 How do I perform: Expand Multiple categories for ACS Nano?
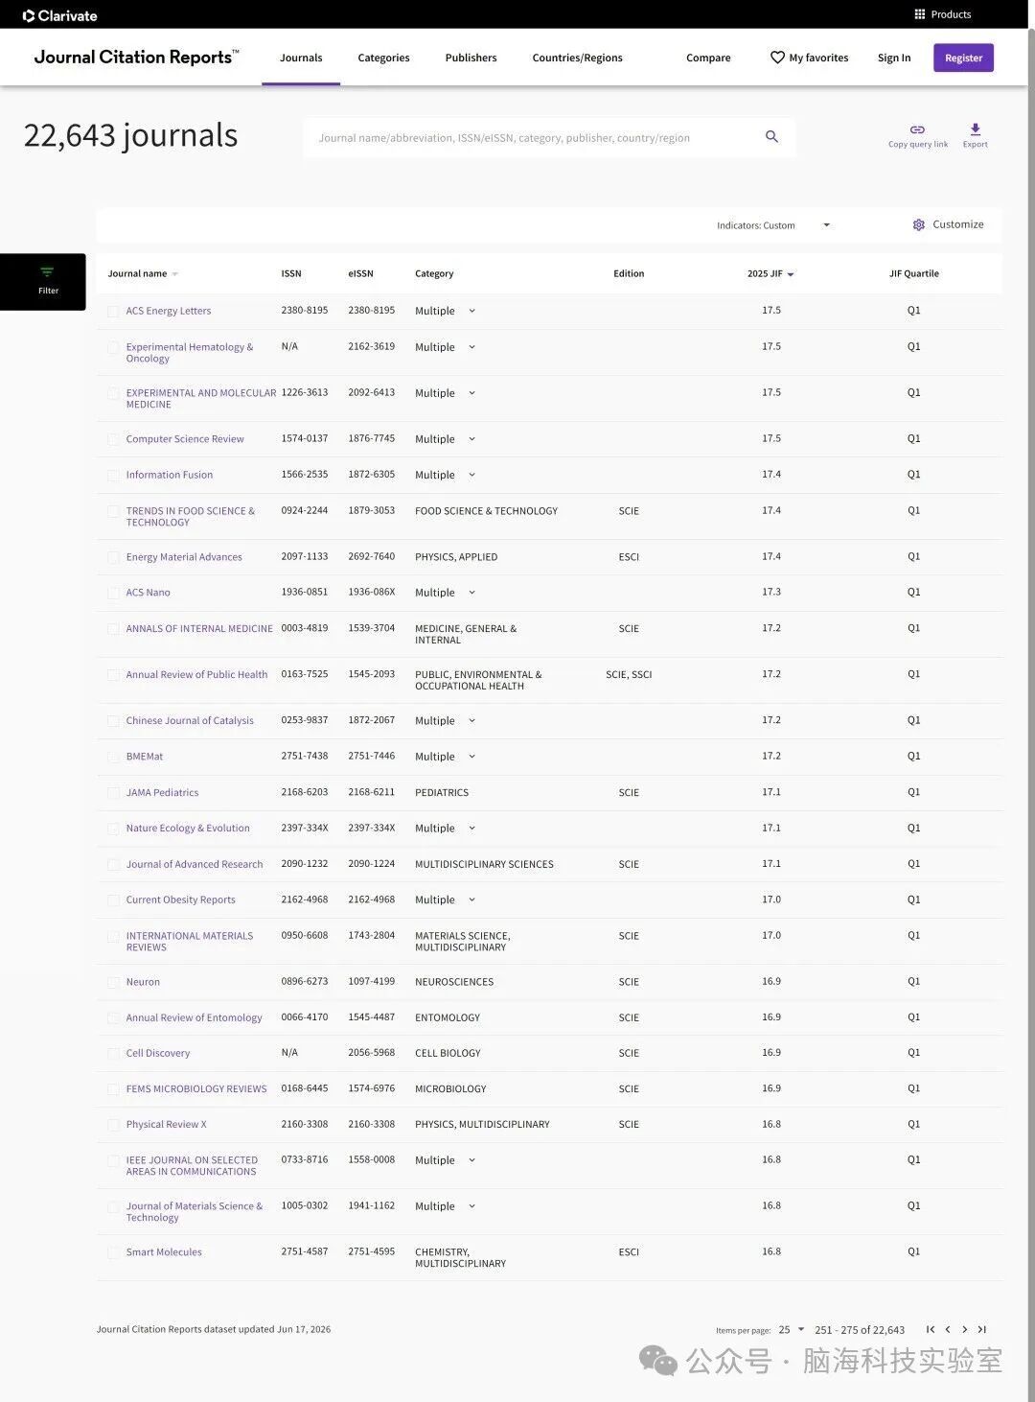(471, 593)
